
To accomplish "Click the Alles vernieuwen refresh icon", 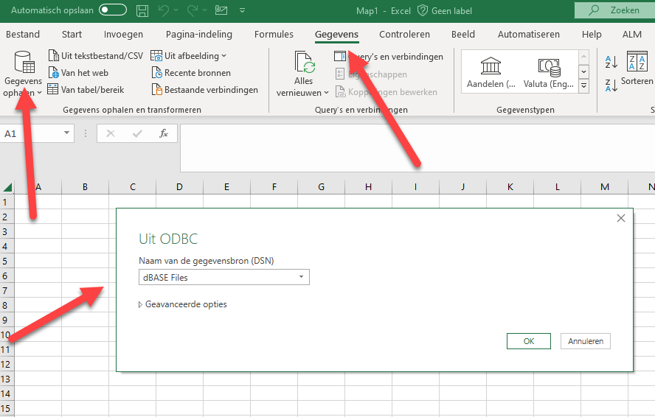I will [x=305, y=63].
